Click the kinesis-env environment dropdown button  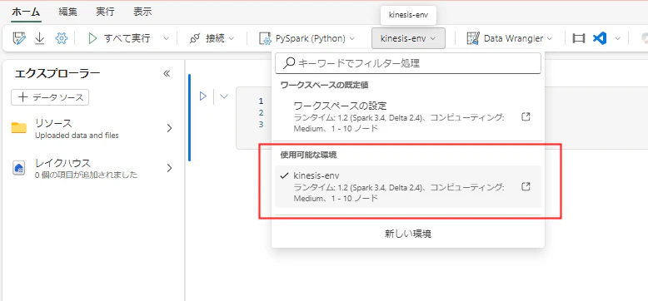click(x=408, y=38)
